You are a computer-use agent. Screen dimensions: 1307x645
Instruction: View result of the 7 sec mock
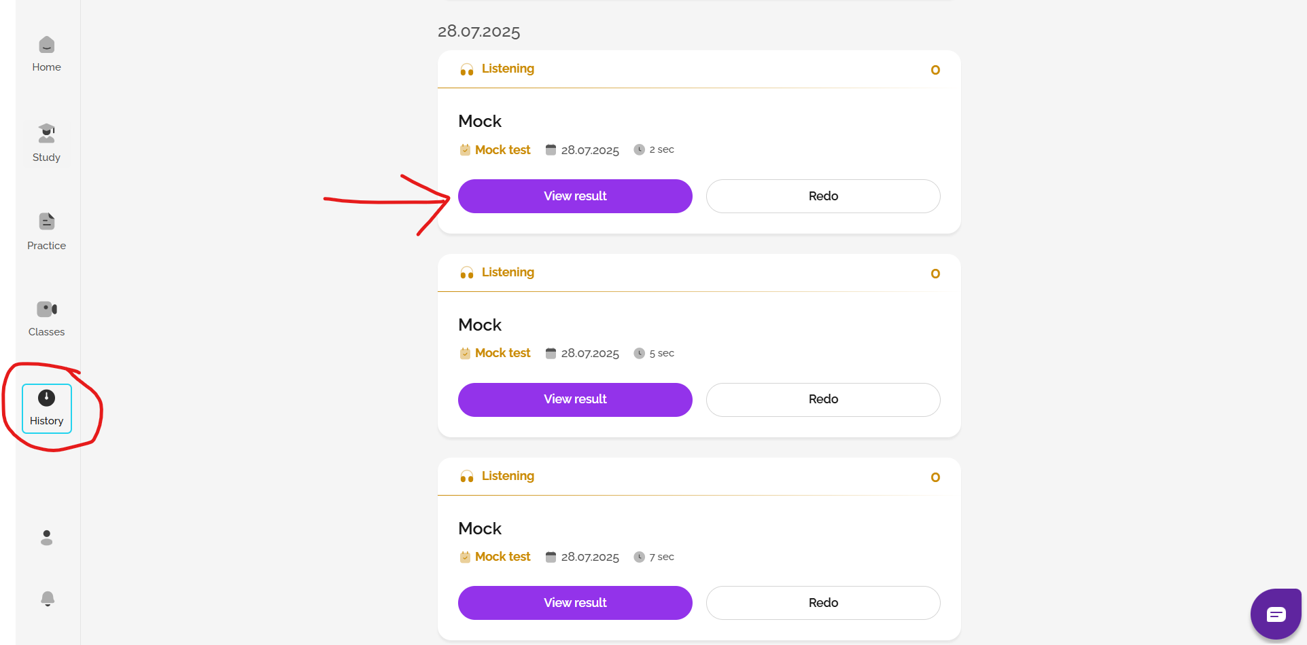click(575, 603)
